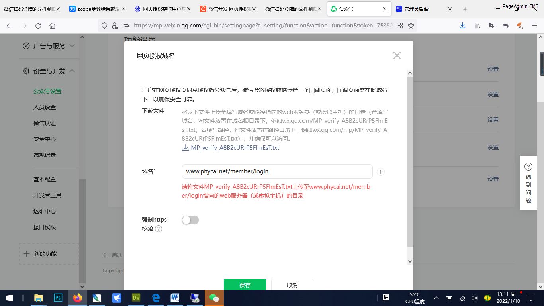
Task: Open the 遇到问题 help widget
Action: 528,183
